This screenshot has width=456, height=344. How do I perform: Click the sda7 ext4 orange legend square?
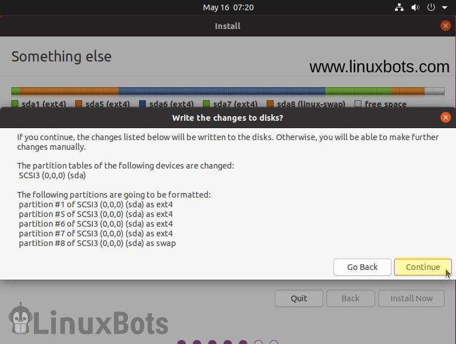click(206, 104)
